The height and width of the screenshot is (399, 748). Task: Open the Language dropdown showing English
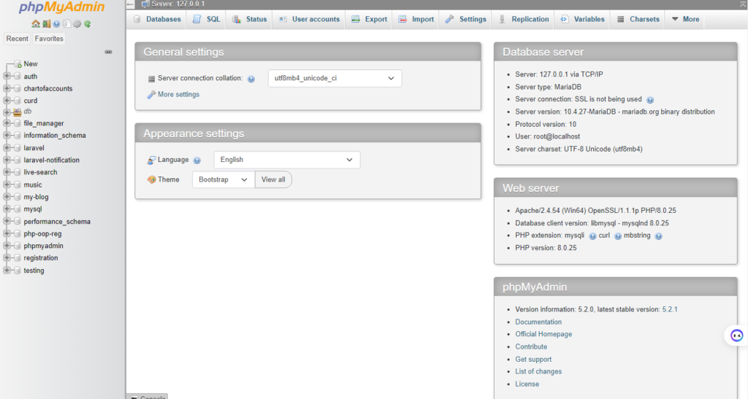286,160
